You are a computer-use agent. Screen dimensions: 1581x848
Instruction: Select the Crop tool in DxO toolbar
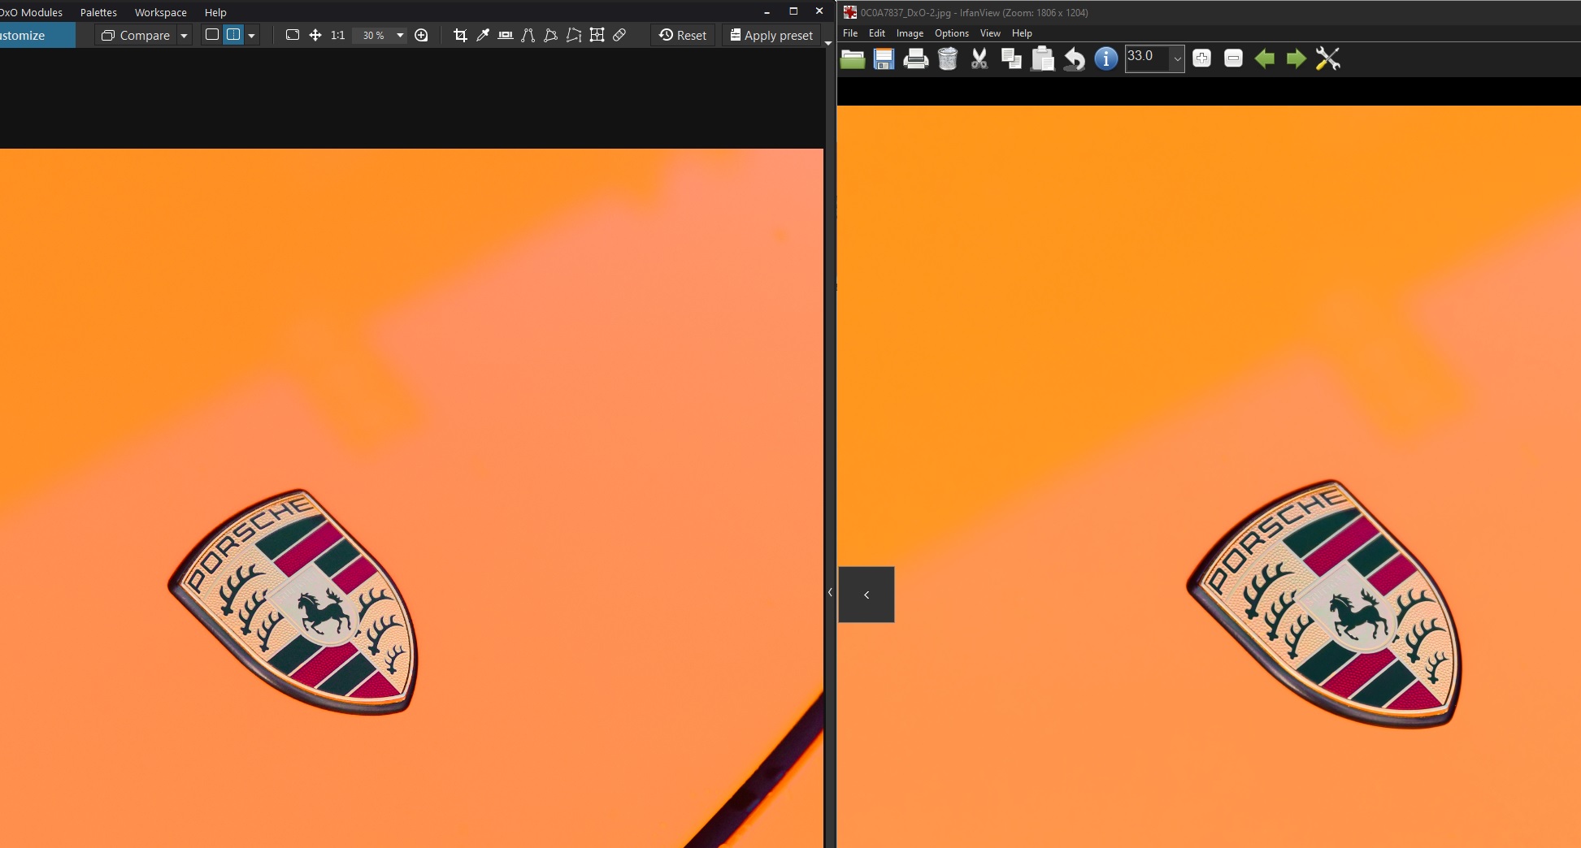coord(460,35)
